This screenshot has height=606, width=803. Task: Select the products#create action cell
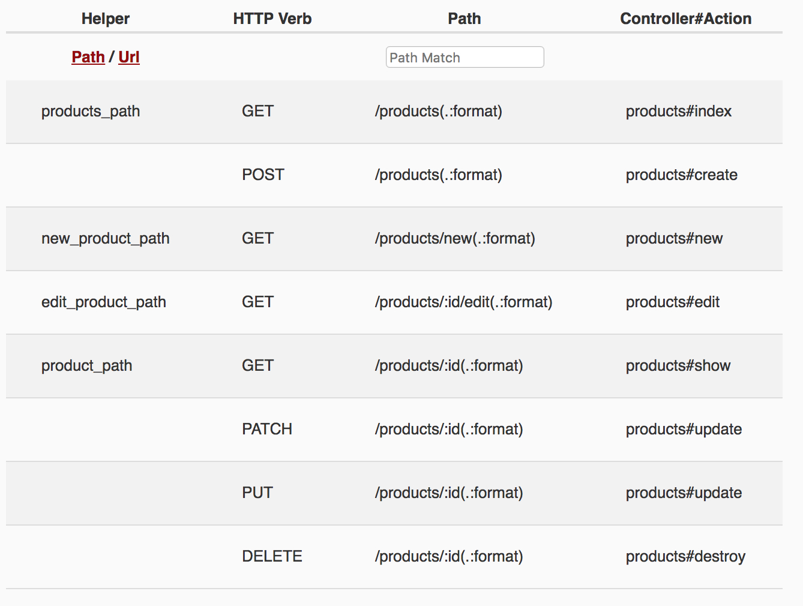(682, 175)
